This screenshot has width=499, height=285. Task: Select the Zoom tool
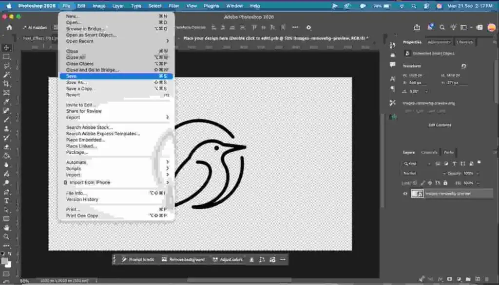(x=6, y=237)
